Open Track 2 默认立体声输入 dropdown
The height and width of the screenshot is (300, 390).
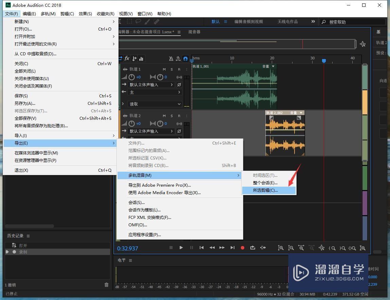point(151,131)
